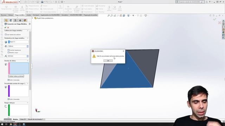Open the Design Library task pane icon
The image size is (225, 126).
pyautogui.click(x=224, y=24)
